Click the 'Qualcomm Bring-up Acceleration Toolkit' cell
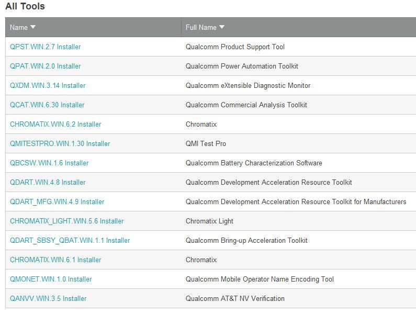The image size is (416, 314). click(x=246, y=241)
